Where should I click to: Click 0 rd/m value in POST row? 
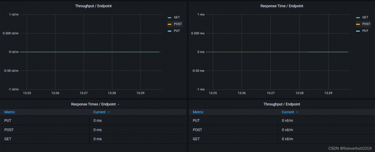287,130
